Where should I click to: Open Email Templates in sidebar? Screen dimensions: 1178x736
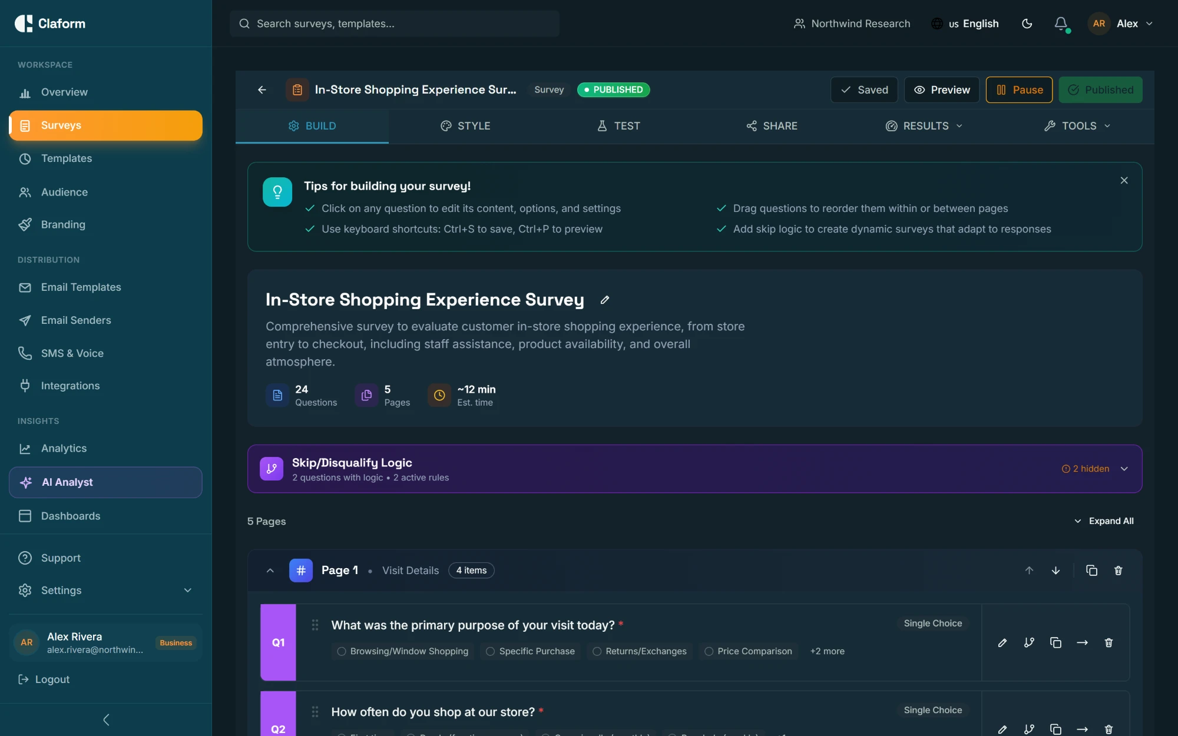coord(105,287)
